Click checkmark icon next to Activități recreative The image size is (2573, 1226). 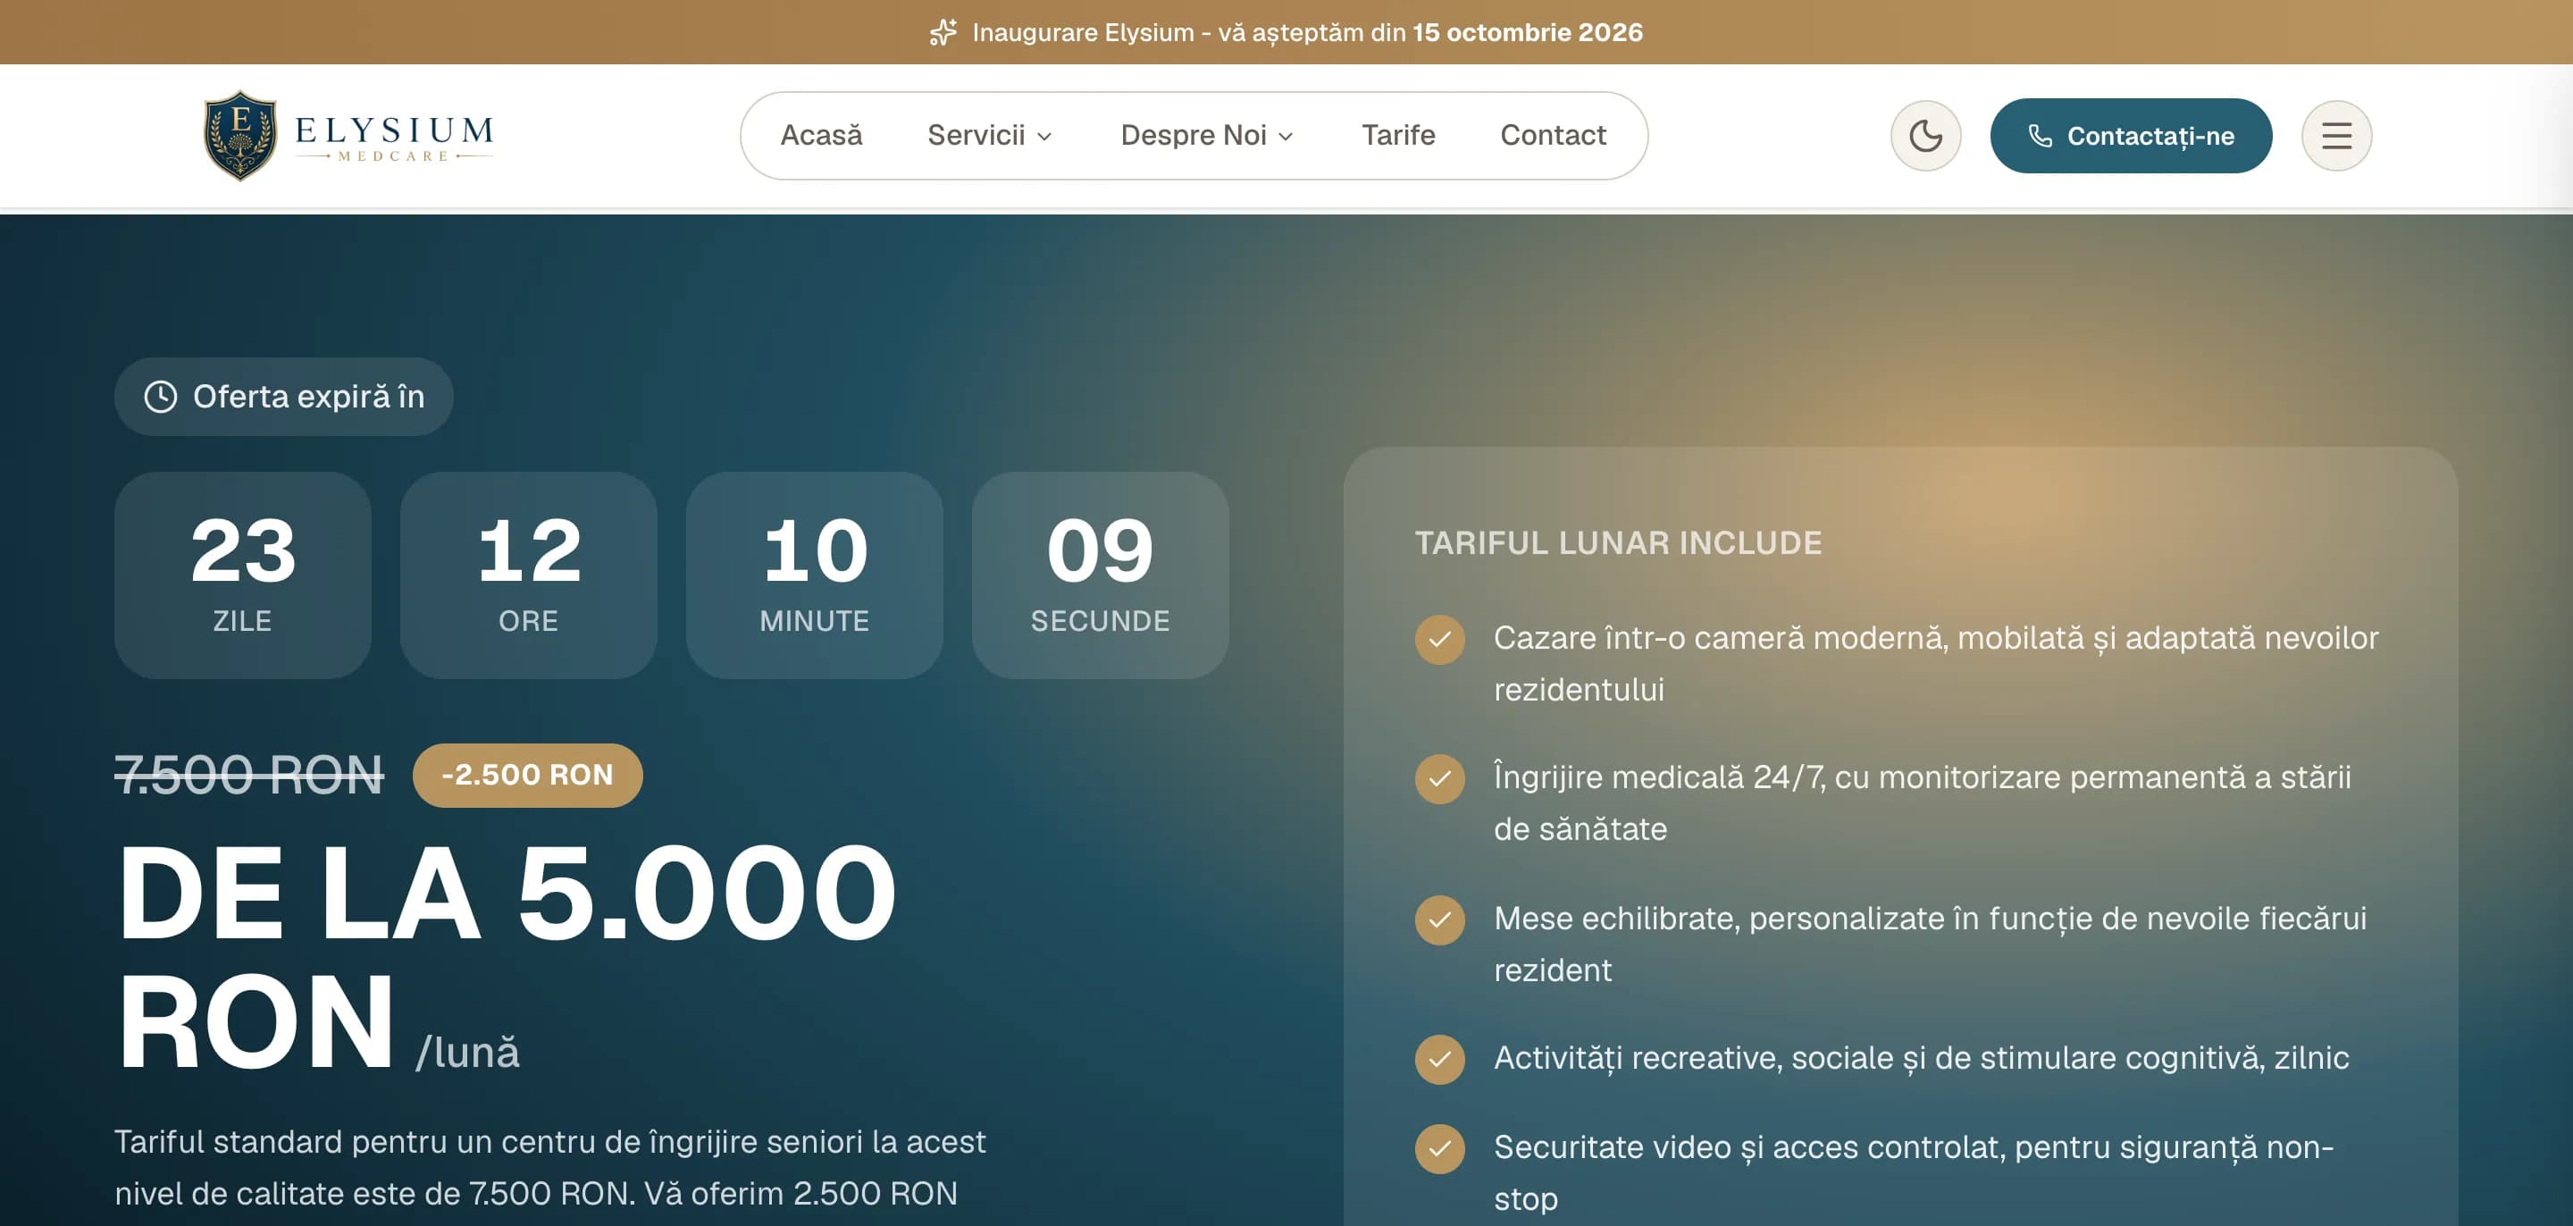[x=1439, y=1059]
